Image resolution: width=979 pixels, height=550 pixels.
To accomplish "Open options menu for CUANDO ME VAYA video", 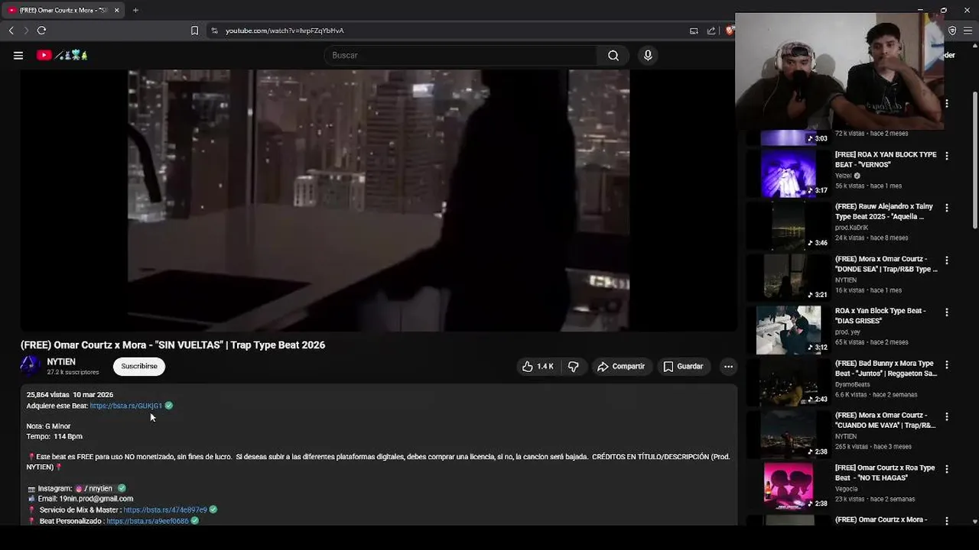I will tap(947, 417).
